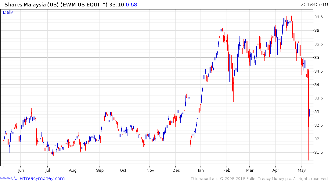This screenshot has width=328, height=183.
Task: Click the 33.5 price axis label
Action: pyautogui.click(x=319, y=98)
